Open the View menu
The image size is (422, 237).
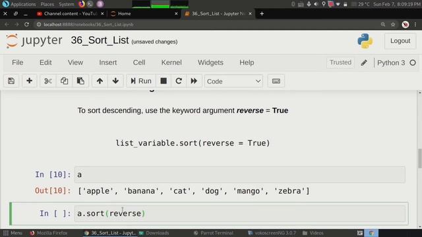75,63
